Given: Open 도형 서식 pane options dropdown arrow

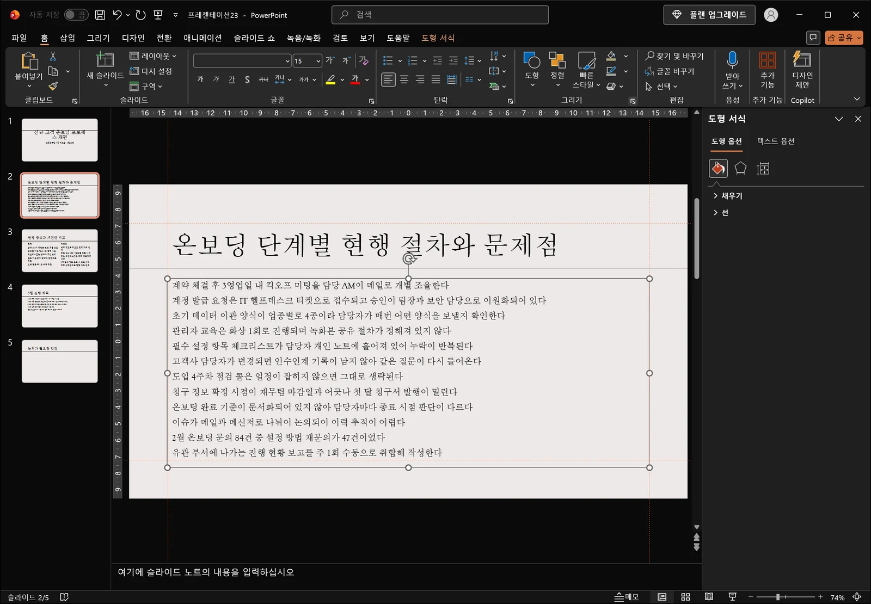Looking at the screenshot, I should 839,119.
